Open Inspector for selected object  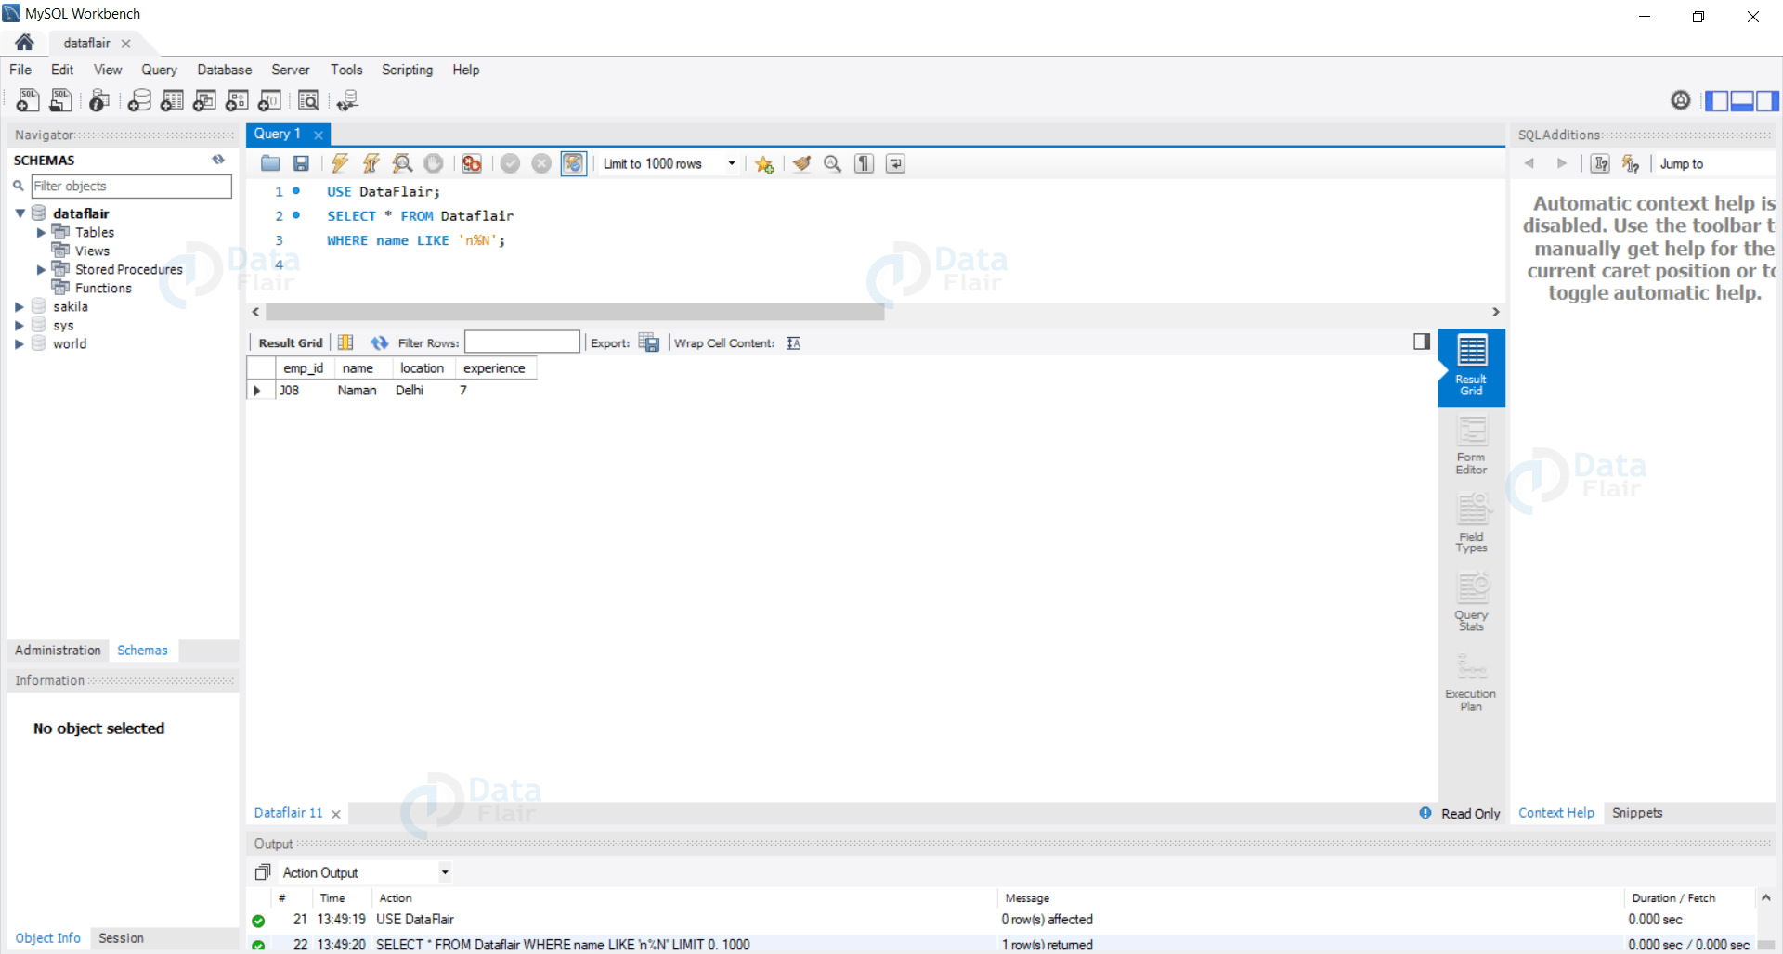coord(99,100)
